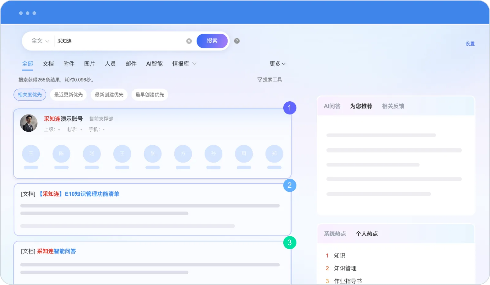Screen dimensions: 490x285
Task: Sort by 相关度优先
Action: 30,95
